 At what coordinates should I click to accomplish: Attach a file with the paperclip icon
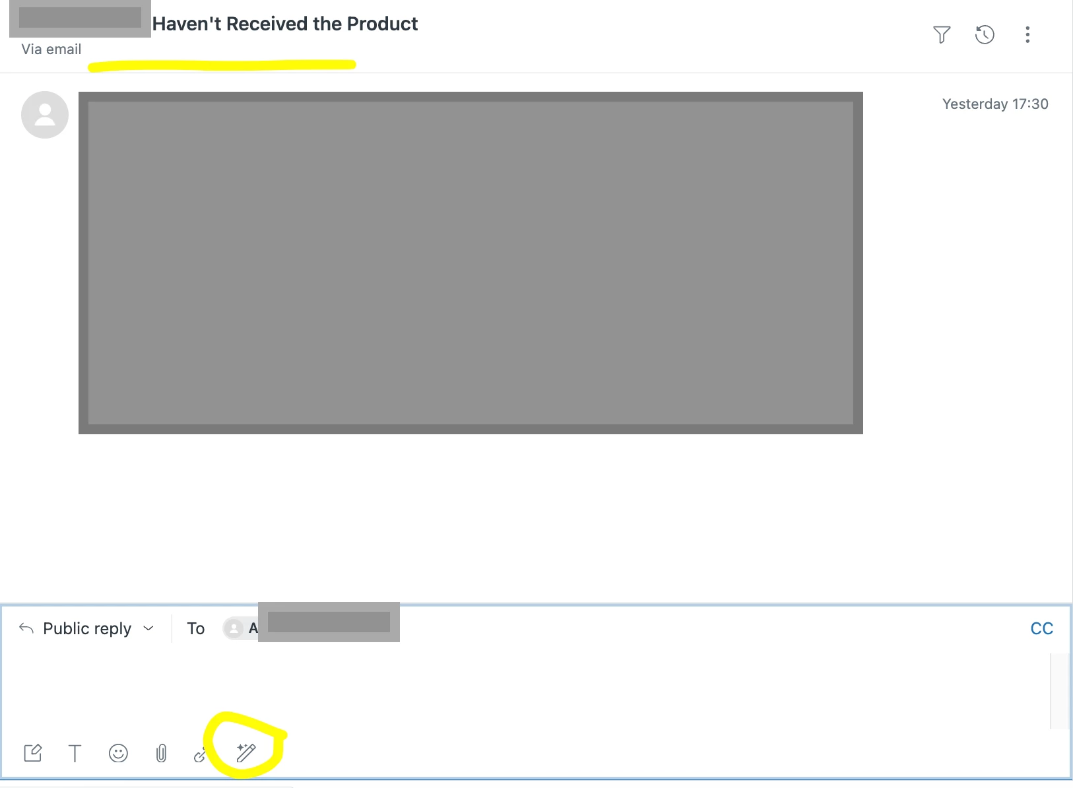tap(161, 753)
